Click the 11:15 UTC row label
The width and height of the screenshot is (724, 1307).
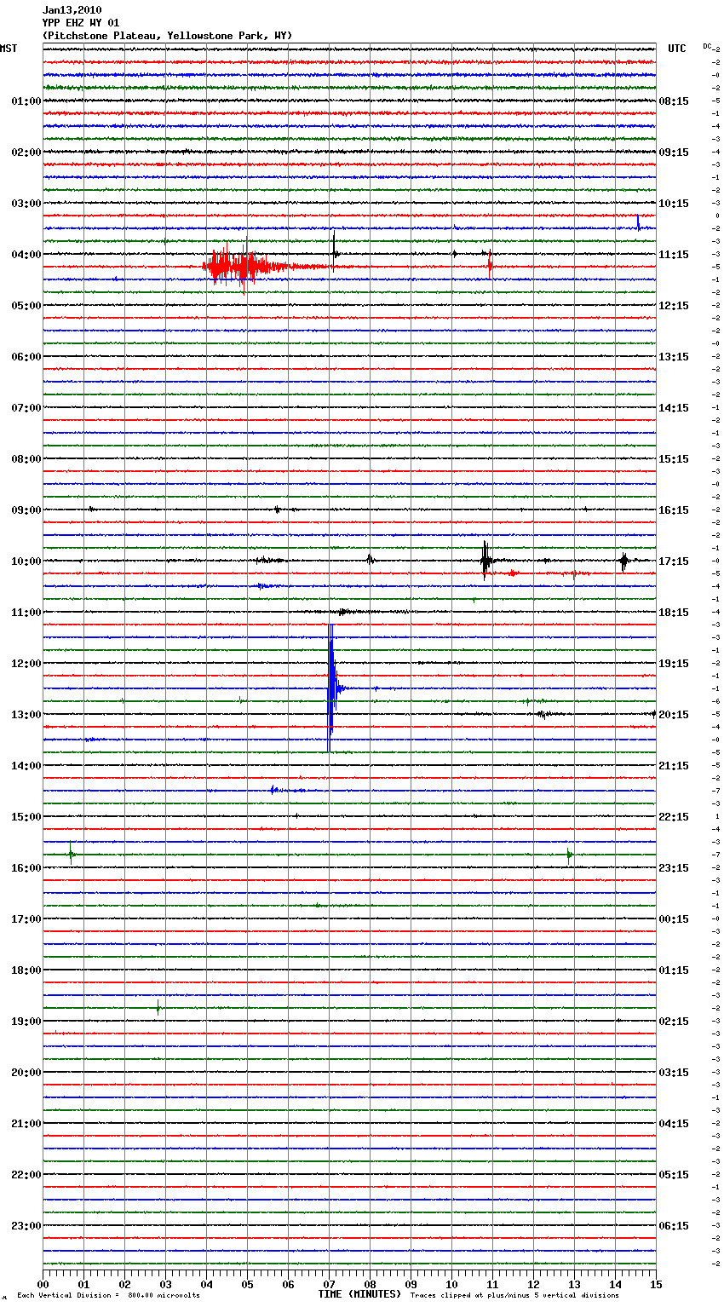click(x=674, y=255)
